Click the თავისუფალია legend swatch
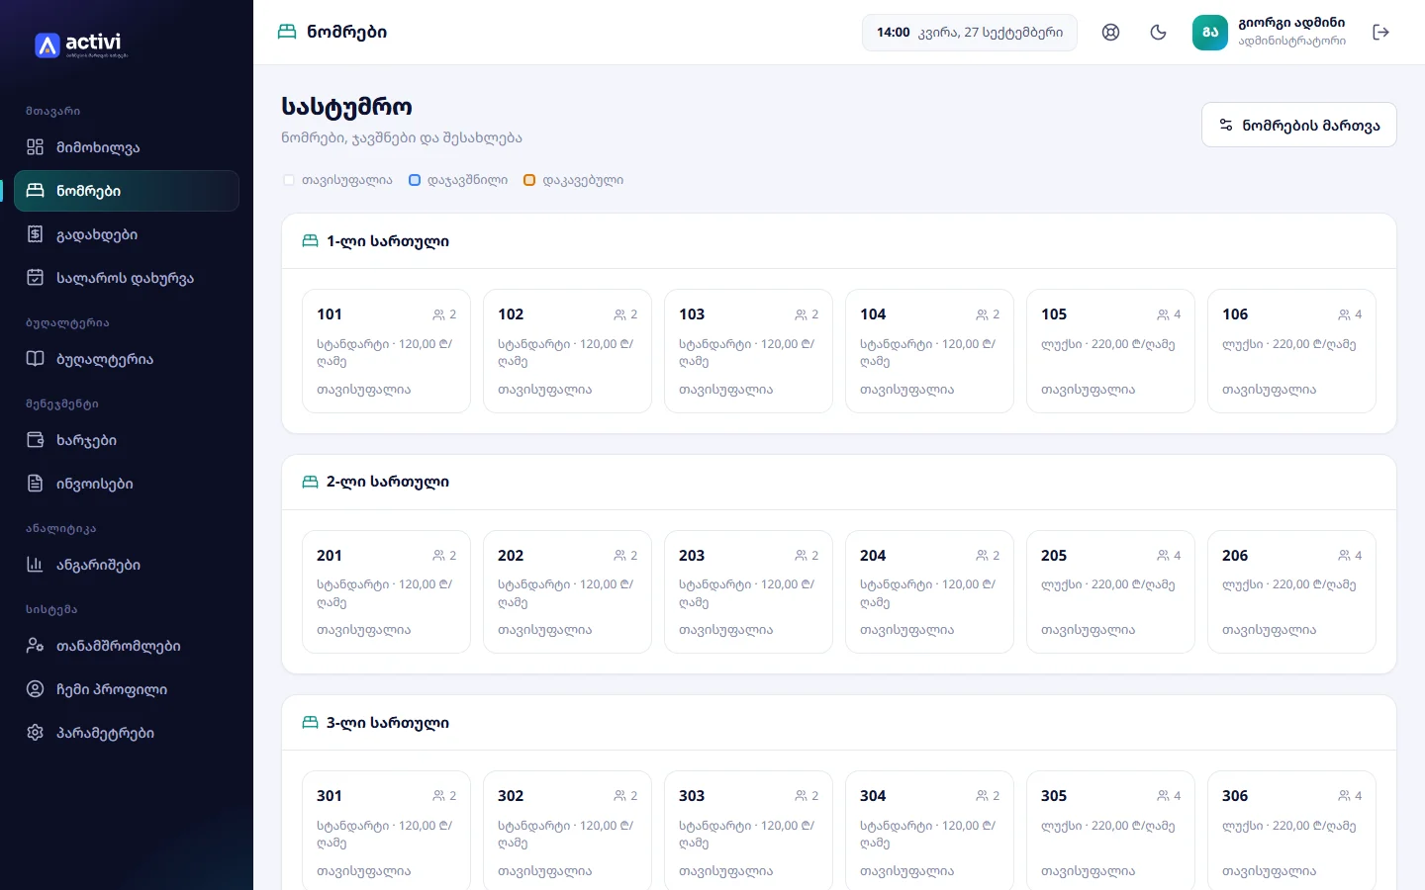Screen dimensions: 1425x890 (x=289, y=180)
